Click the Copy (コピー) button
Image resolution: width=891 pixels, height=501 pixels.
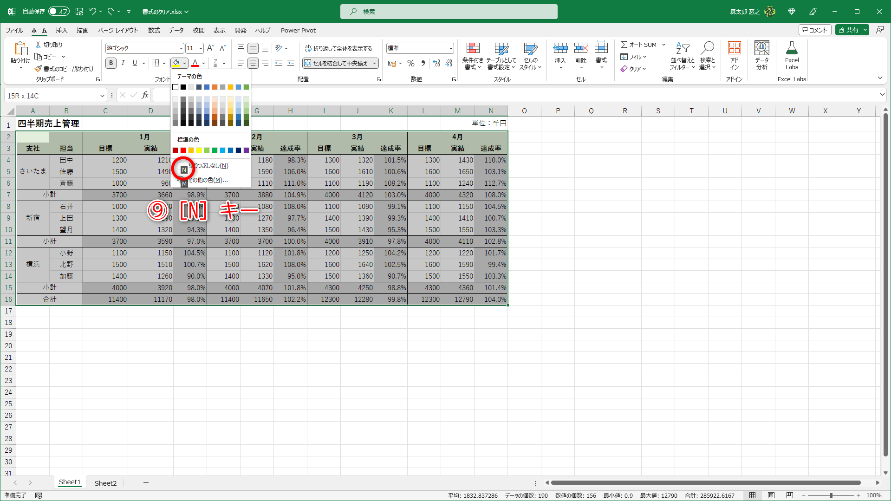pos(46,57)
